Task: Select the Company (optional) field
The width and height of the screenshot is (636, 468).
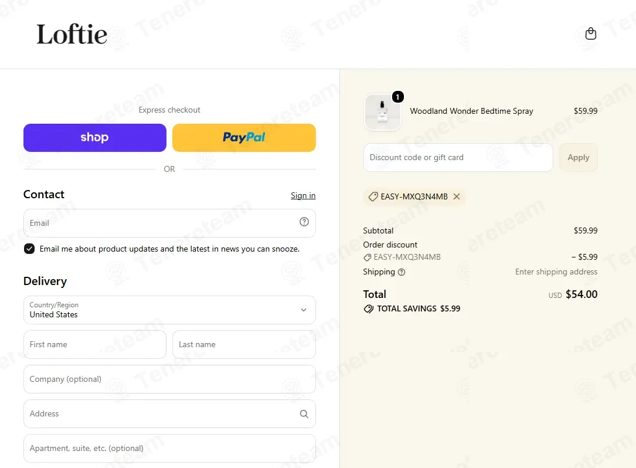Action: (169, 379)
